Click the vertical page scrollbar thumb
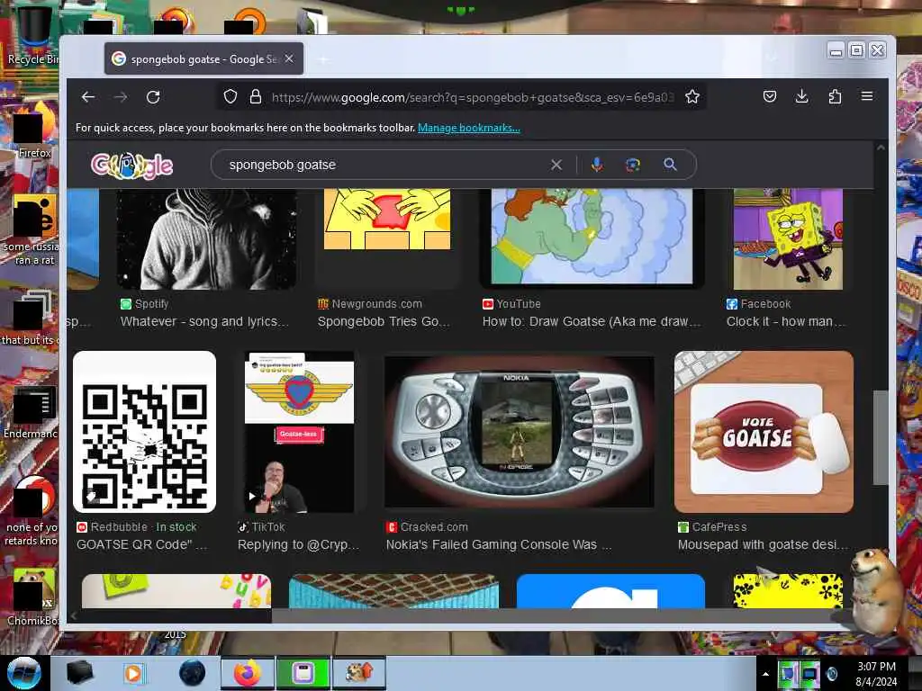 pyautogui.click(x=880, y=437)
